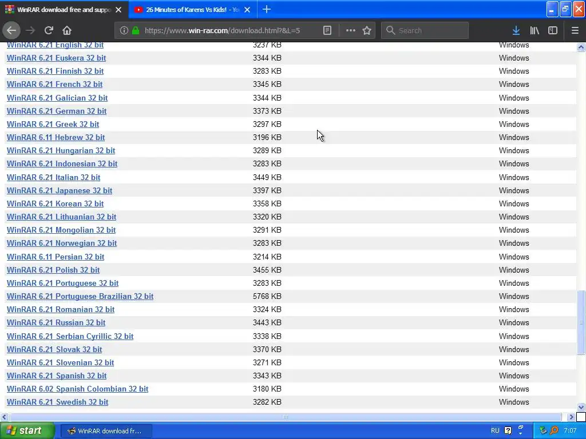Choose WinRAR 6.21 Slovenian 32 bit
Image resolution: width=586 pixels, height=439 pixels.
(x=60, y=362)
